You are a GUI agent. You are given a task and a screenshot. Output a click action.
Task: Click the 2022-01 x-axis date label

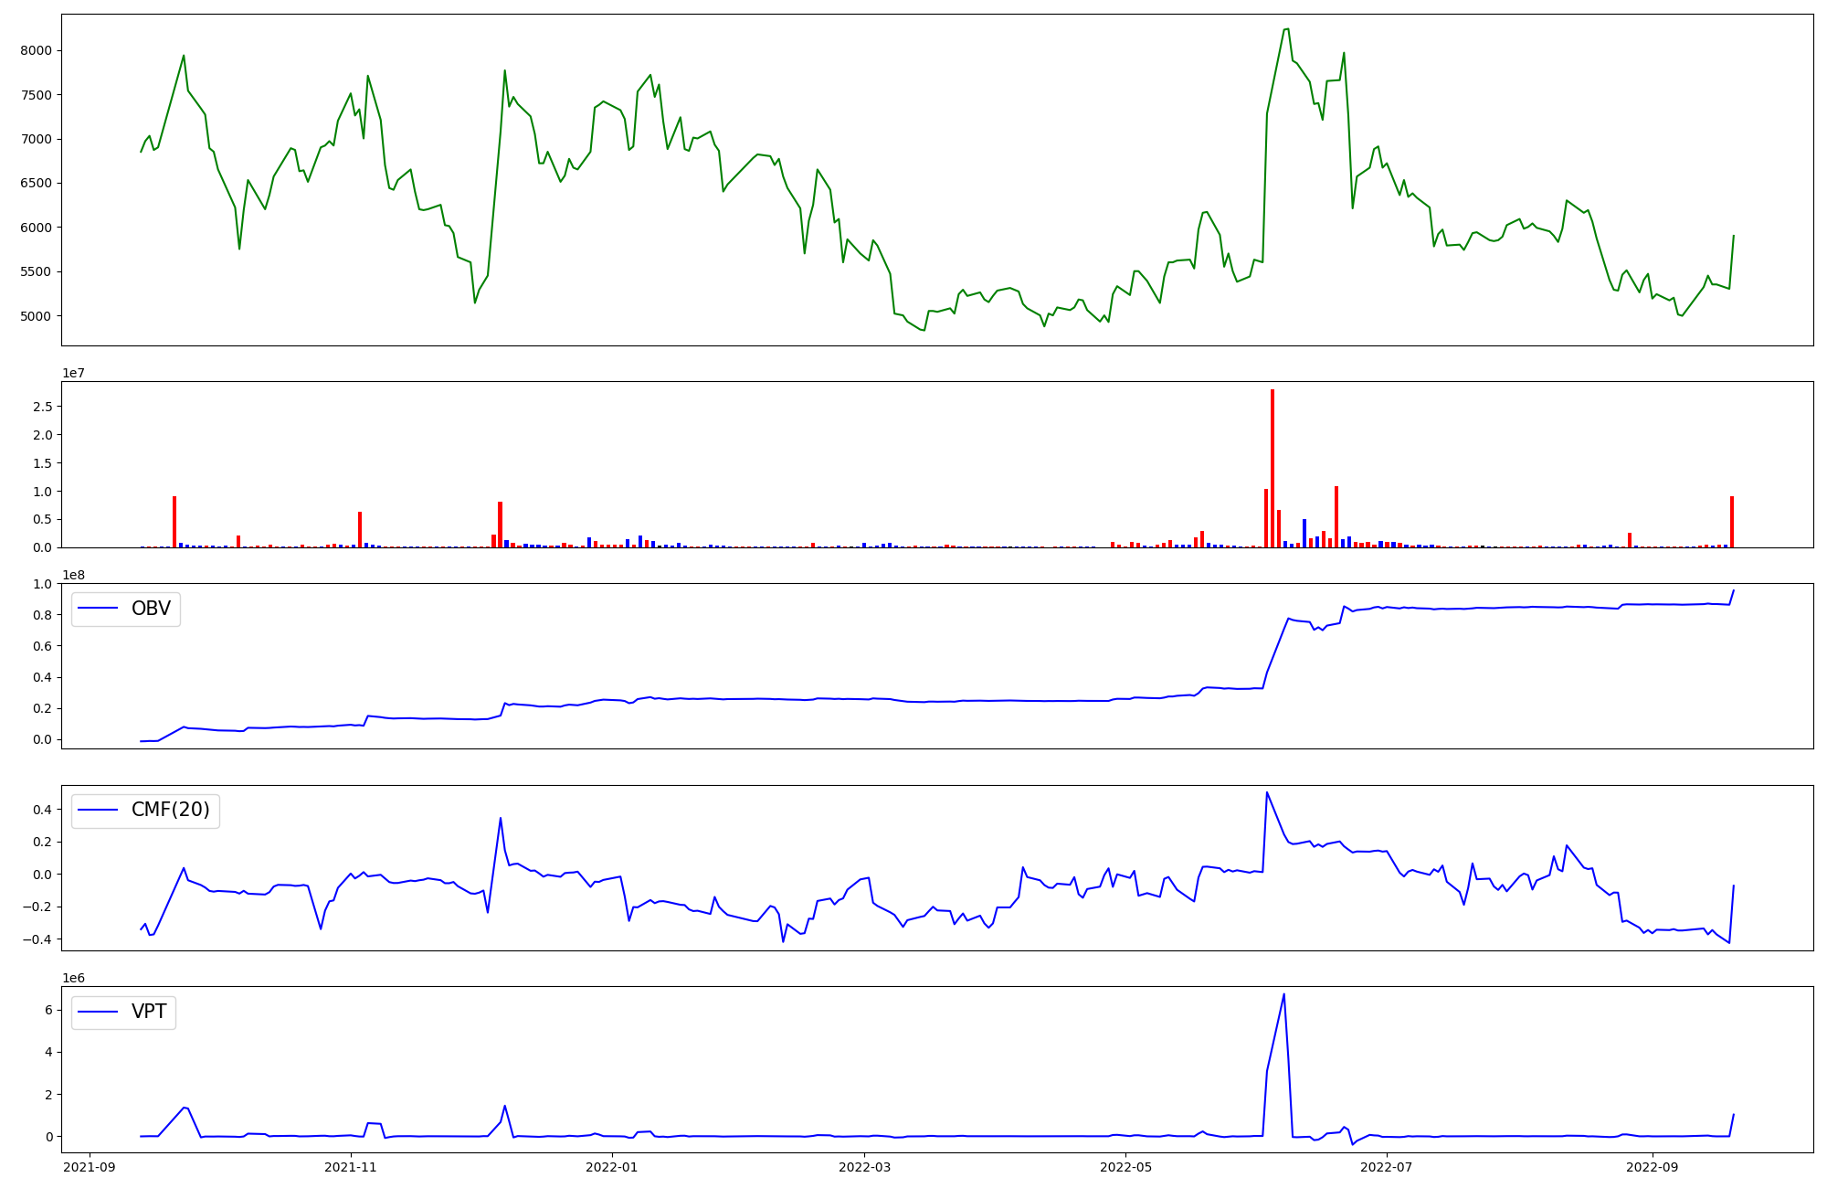pos(611,1167)
